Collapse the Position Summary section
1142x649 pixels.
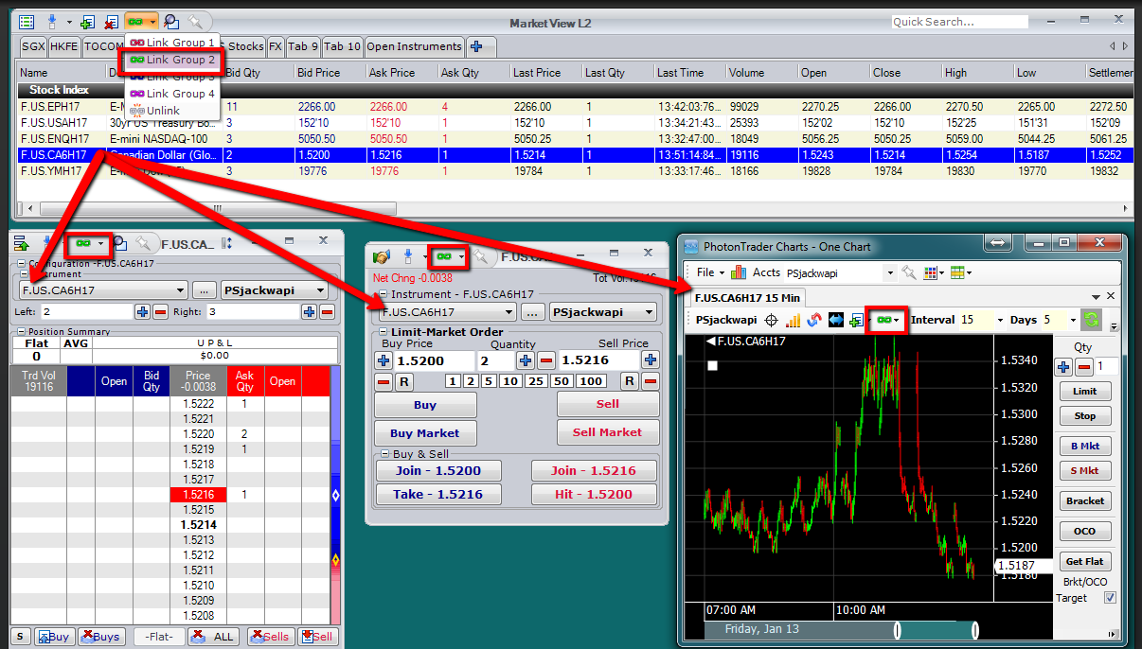tap(22, 332)
